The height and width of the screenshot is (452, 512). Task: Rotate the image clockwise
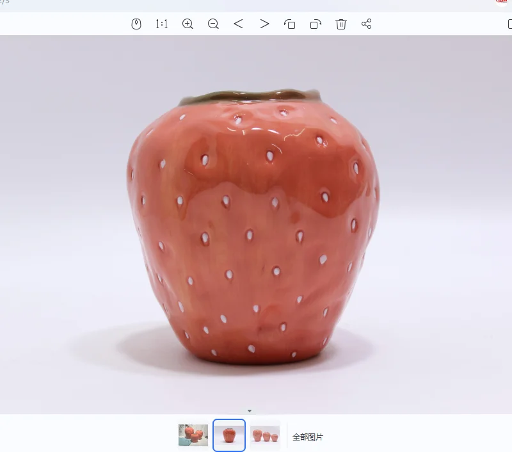[x=316, y=24]
